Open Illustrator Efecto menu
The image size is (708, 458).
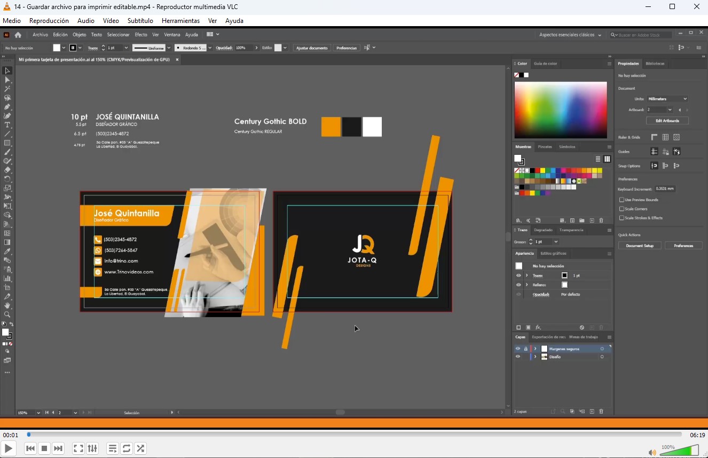(141, 35)
